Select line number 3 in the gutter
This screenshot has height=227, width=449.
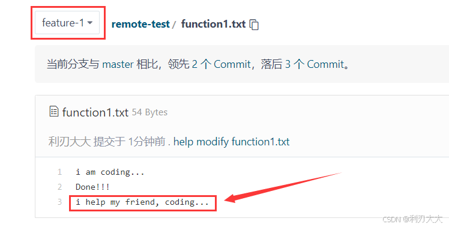[59, 202]
